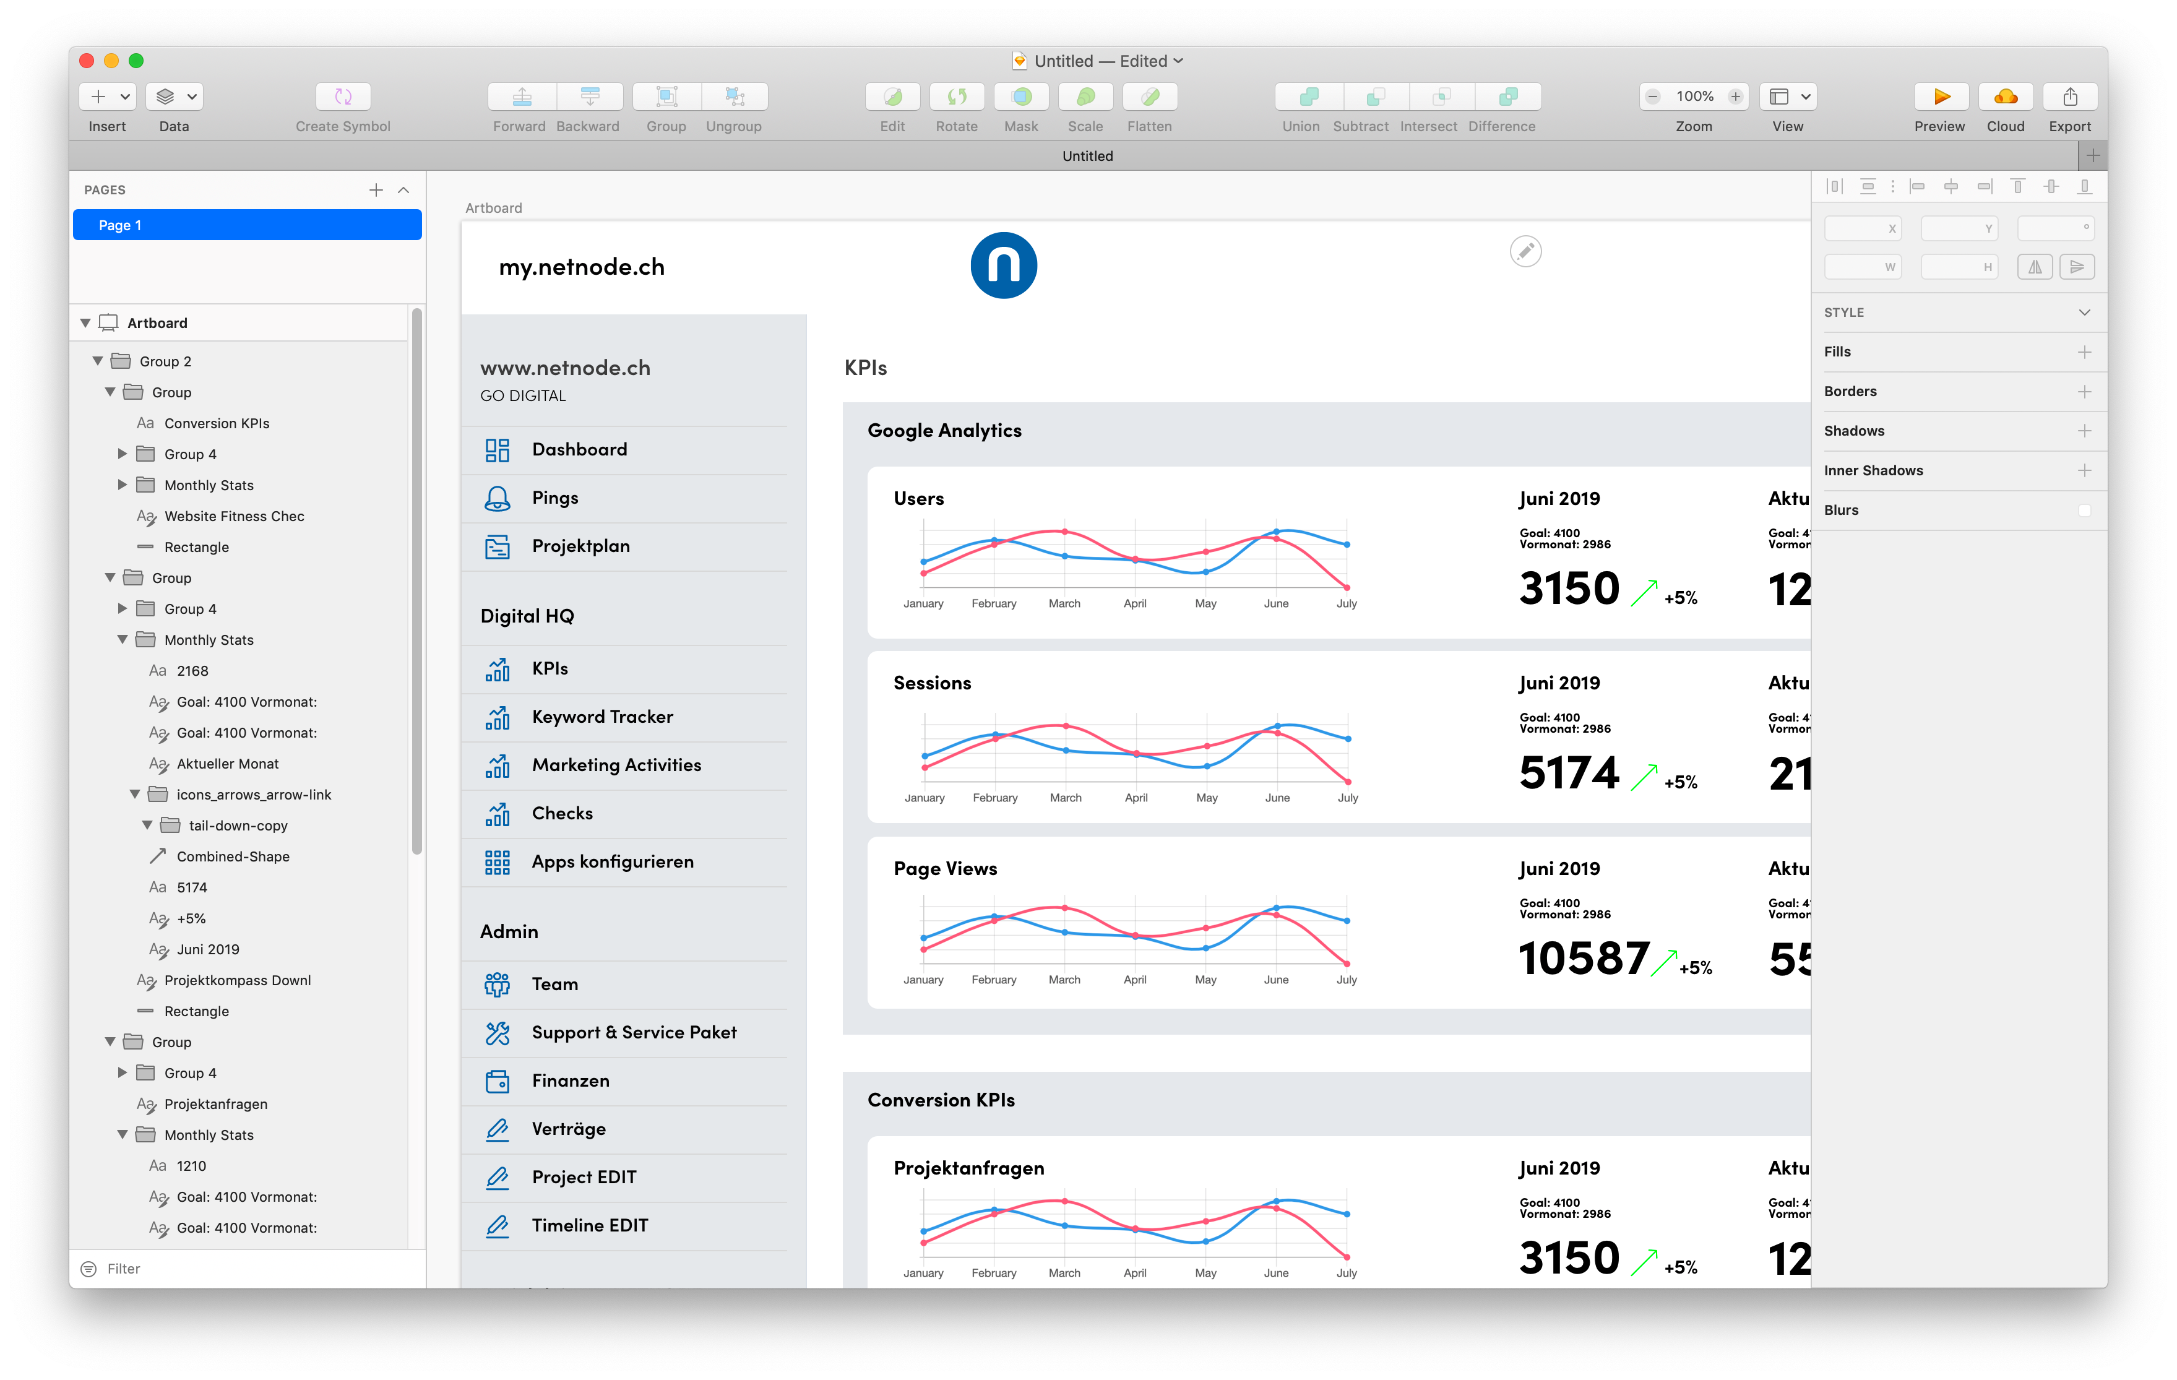Screen dimensions: 2177x1380
Task: Click the Mask tool icon
Action: pos(1020,97)
